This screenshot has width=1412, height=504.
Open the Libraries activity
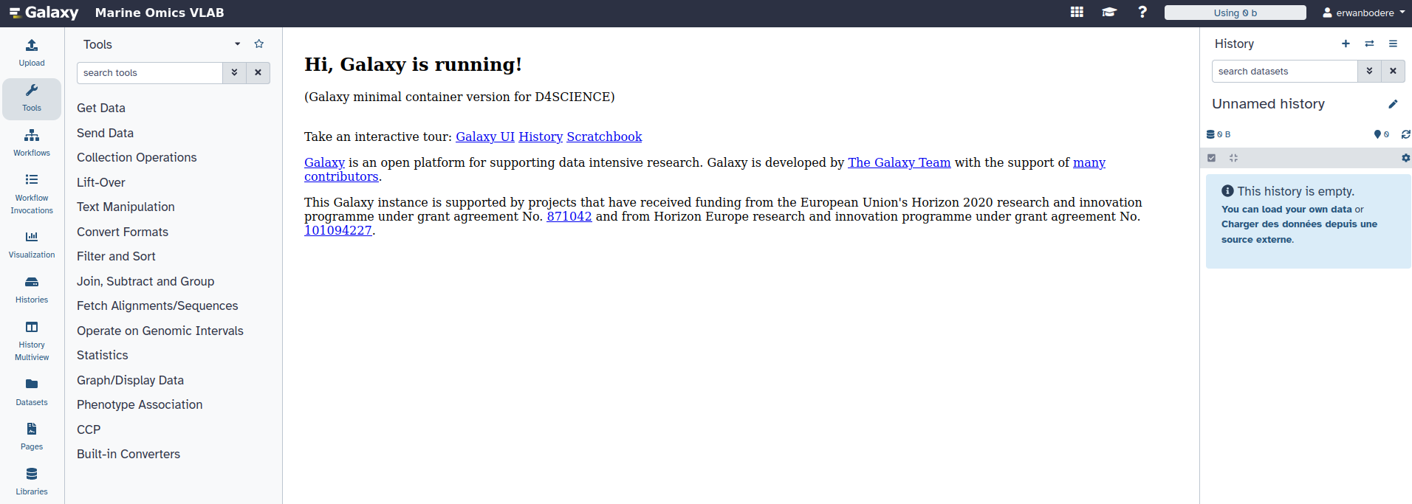(x=32, y=480)
